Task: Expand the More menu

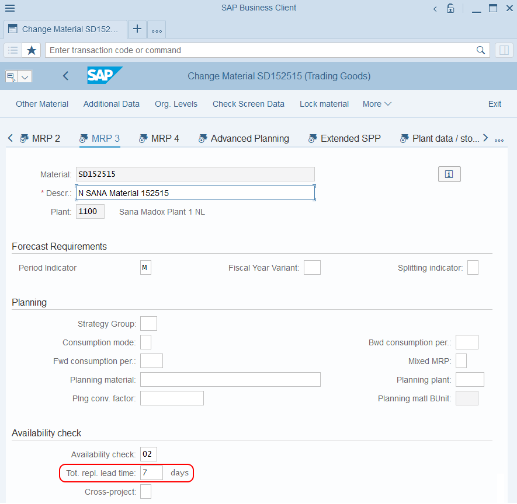Action: 377,104
